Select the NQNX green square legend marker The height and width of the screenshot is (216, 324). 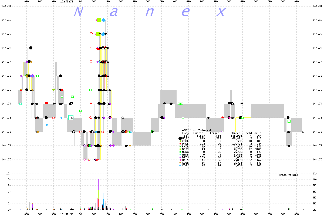[x=180, y=152]
